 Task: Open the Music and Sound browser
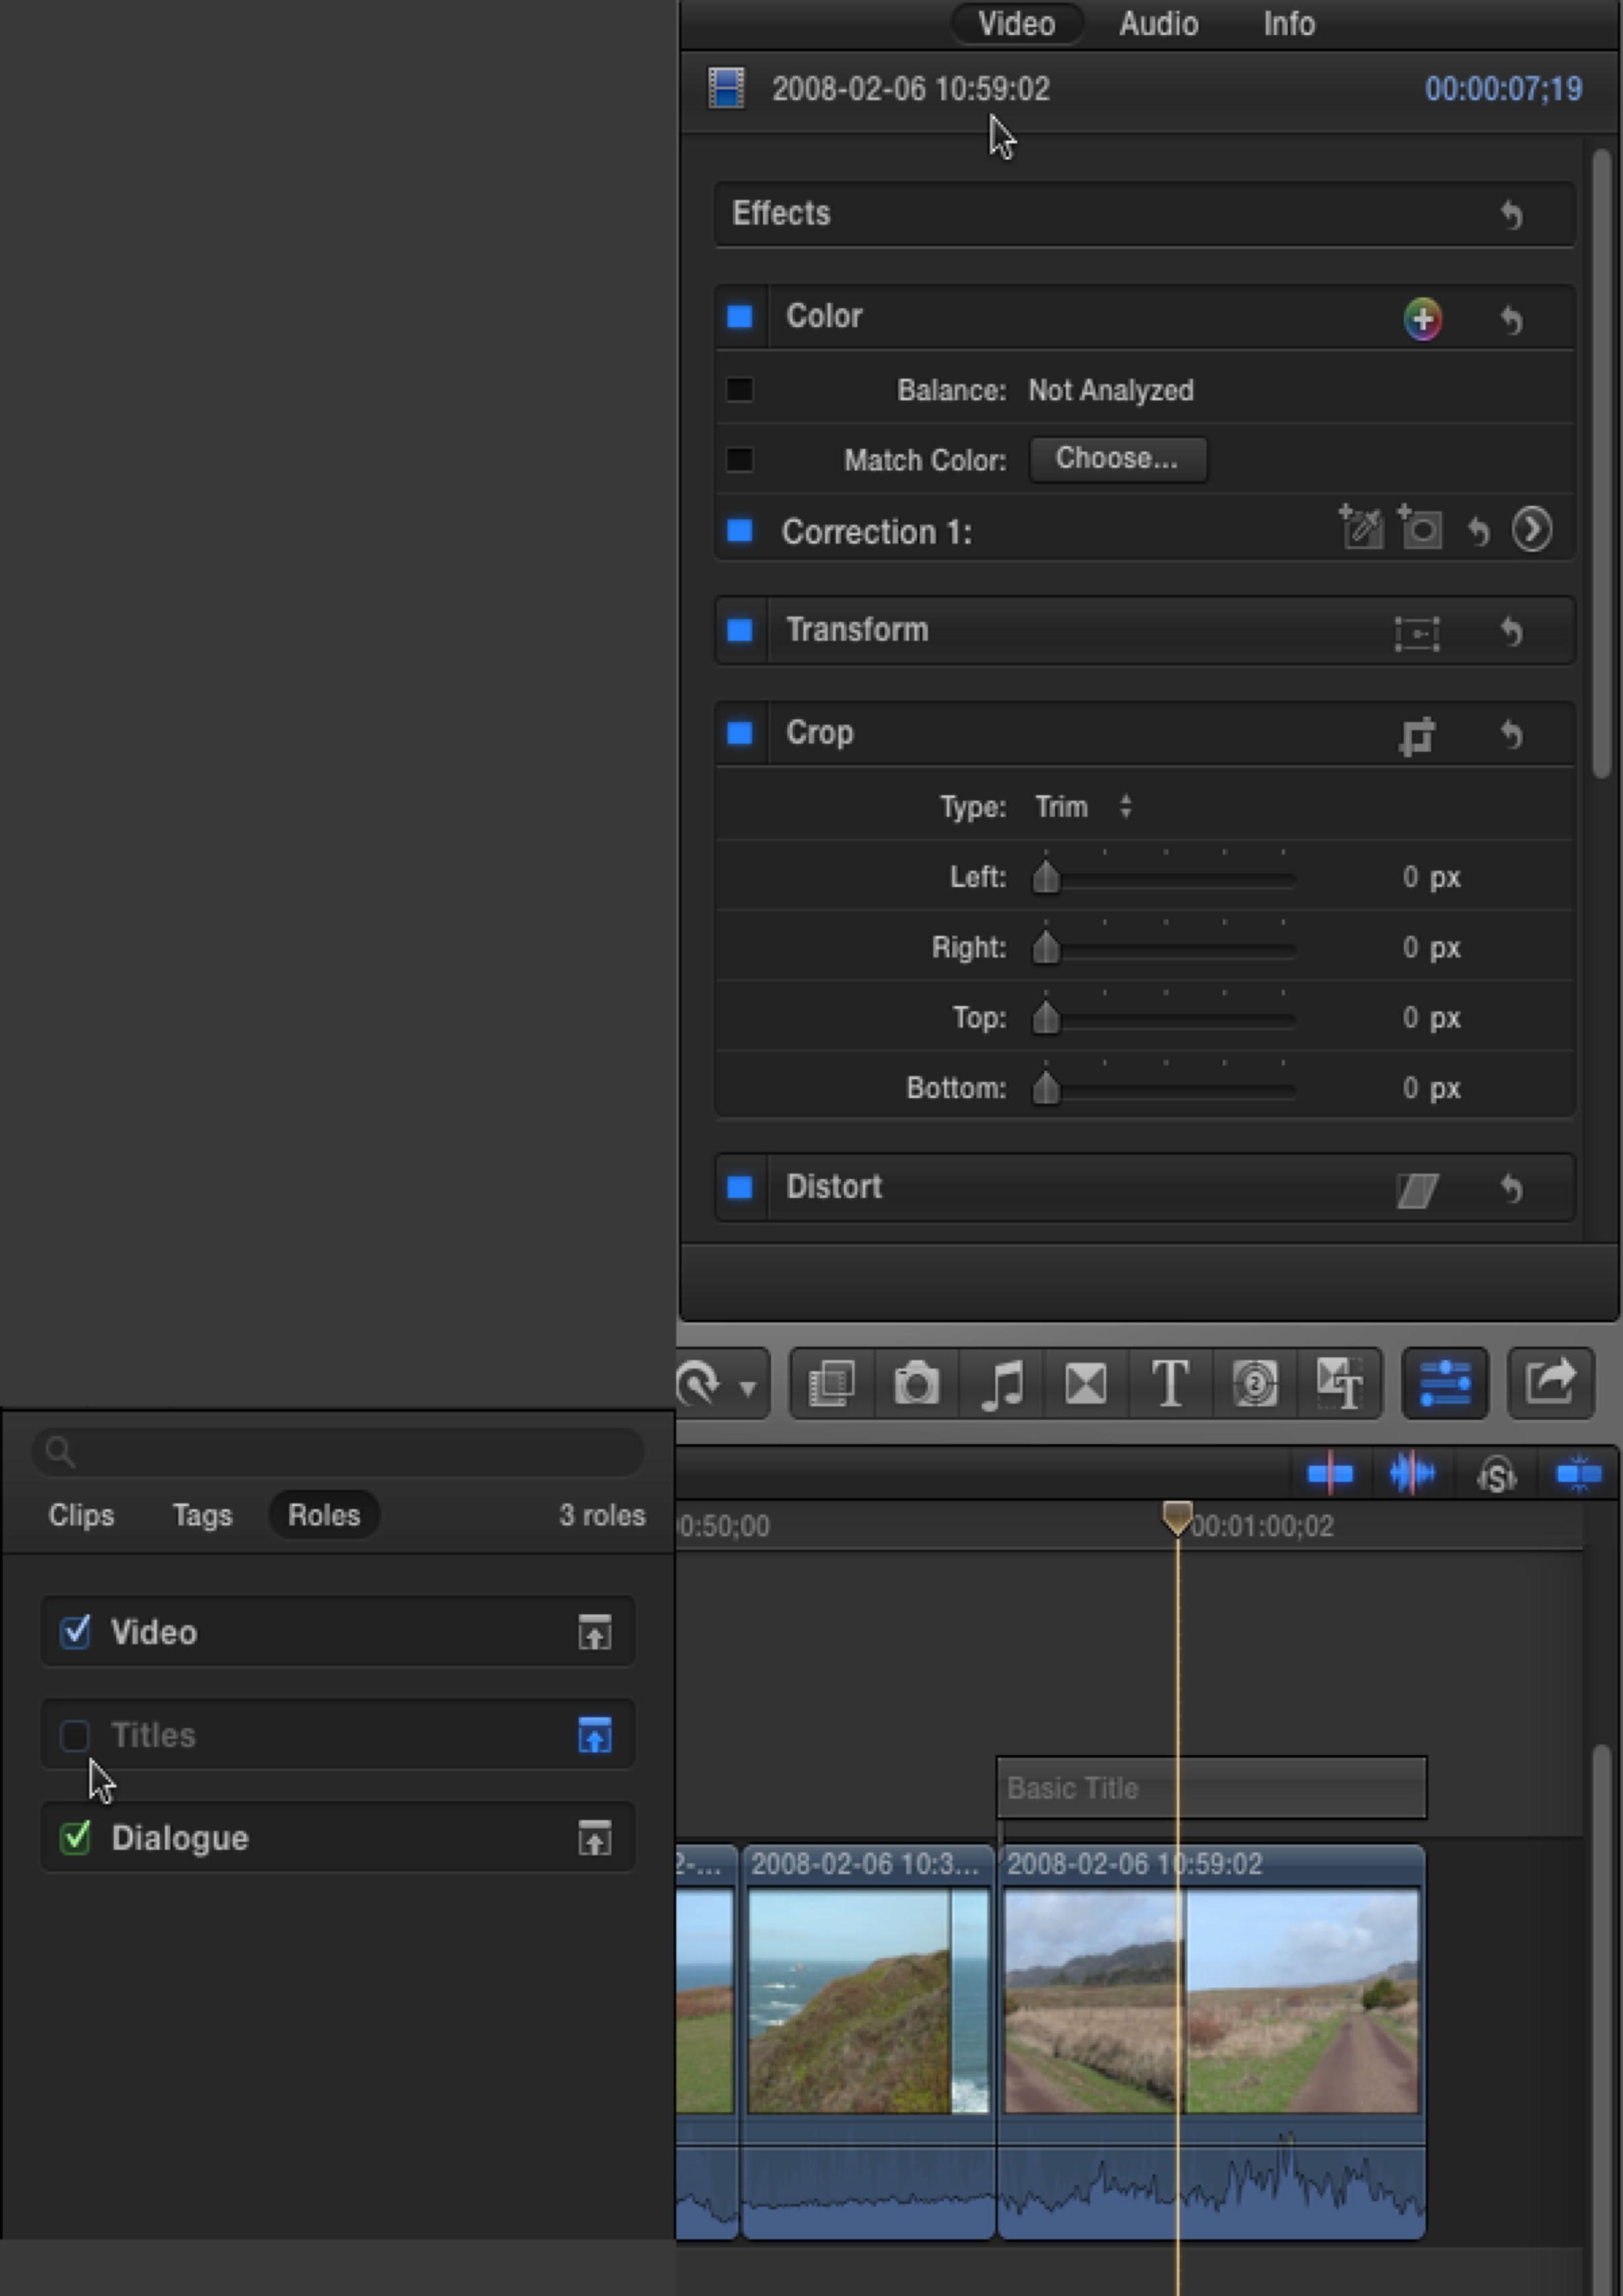(x=1001, y=1385)
